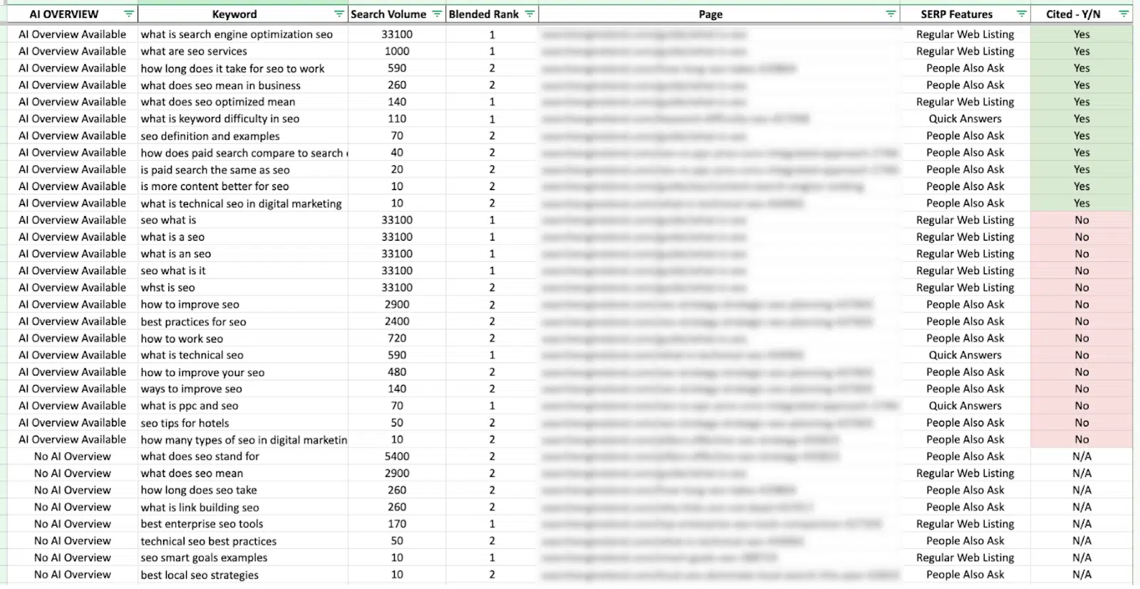Select cell 'how long does seo take'

click(x=243, y=490)
